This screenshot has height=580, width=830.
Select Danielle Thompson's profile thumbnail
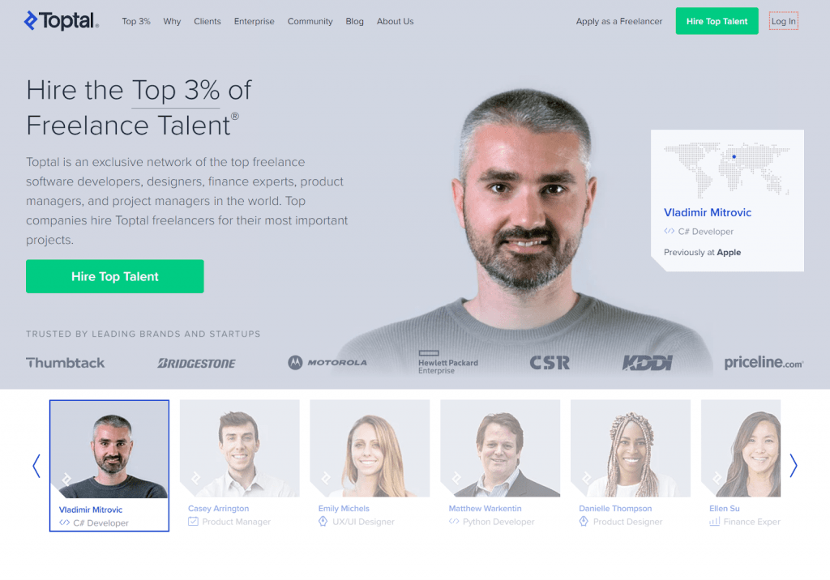[631, 448]
